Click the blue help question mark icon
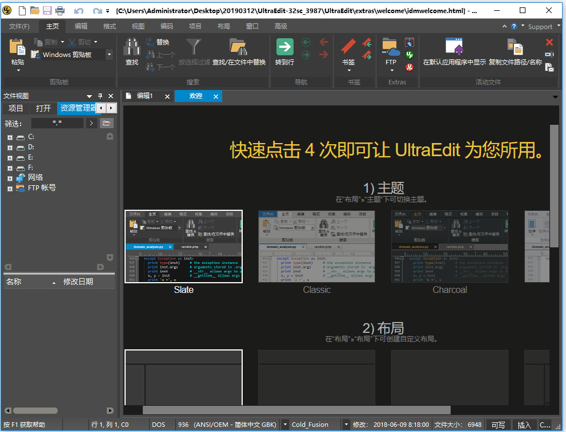This screenshot has height=432, width=566. click(513, 26)
